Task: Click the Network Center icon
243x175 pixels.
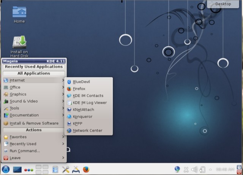Action: click(x=69, y=131)
